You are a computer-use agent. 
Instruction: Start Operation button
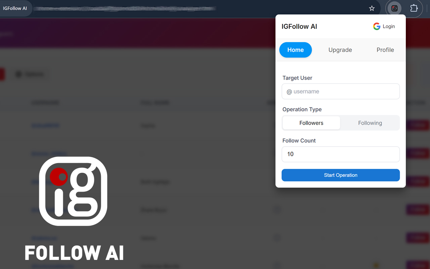pyautogui.click(x=341, y=175)
